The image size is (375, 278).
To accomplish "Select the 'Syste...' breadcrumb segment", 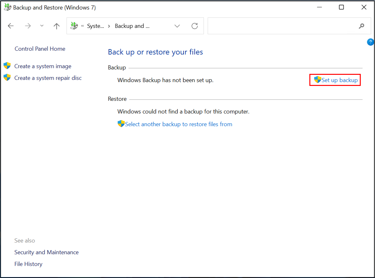I will click(95, 26).
